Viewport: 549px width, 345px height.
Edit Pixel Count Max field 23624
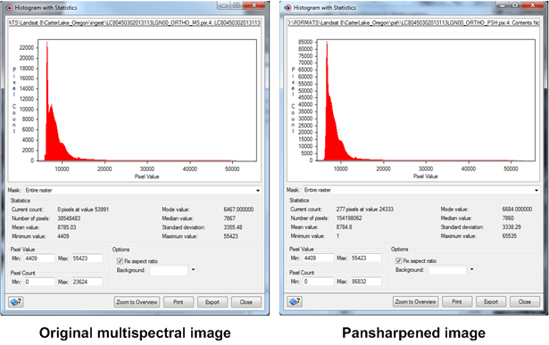click(x=87, y=282)
